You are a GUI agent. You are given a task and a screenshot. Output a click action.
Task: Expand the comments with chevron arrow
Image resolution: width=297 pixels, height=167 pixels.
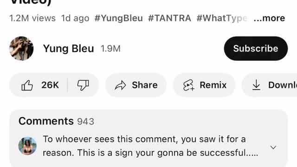click(x=273, y=148)
